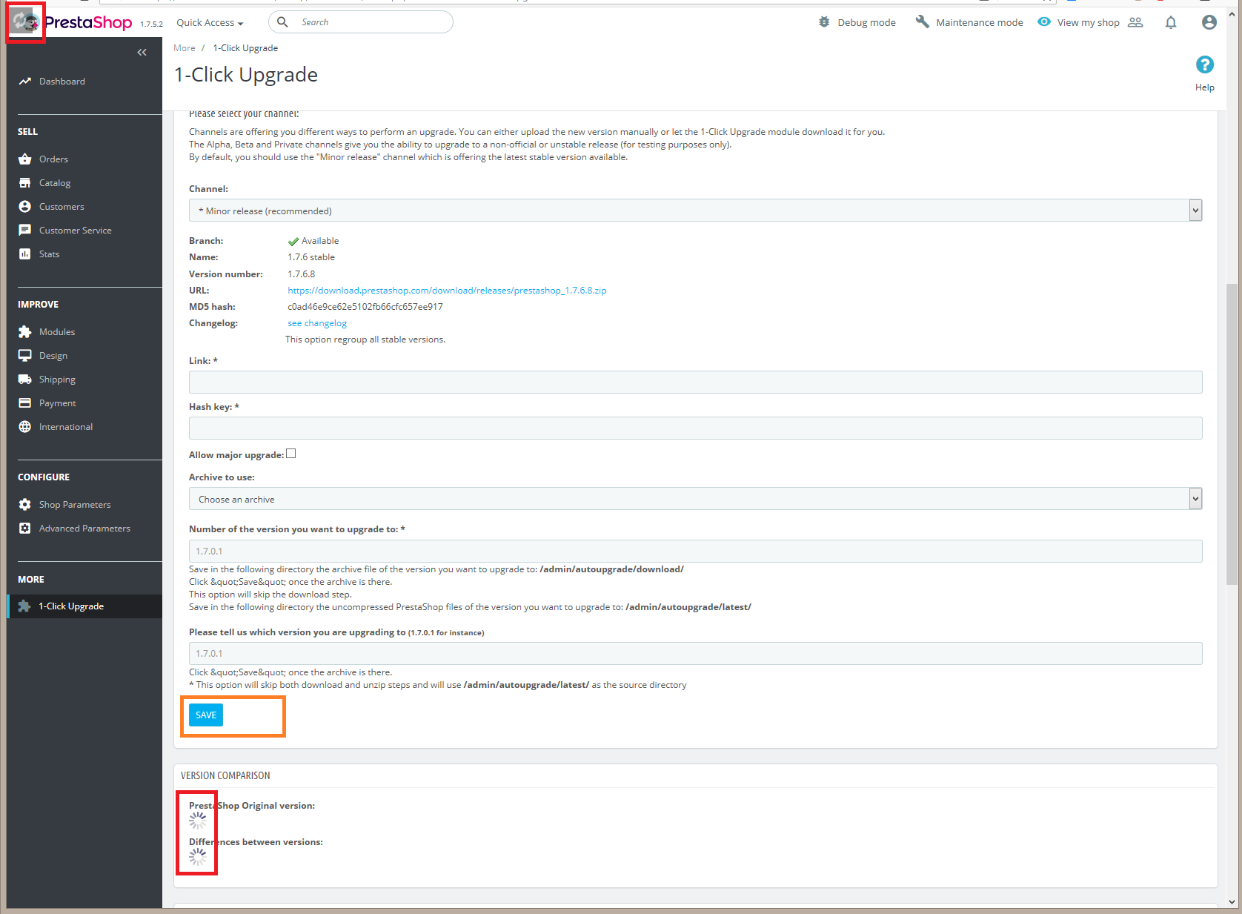
Task: Click the 1-Click Upgrade puzzle icon
Action: click(x=24, y=606)
